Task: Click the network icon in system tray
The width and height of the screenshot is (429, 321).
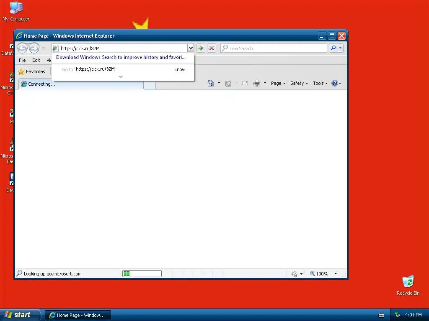Action: (x=398, y=315)
